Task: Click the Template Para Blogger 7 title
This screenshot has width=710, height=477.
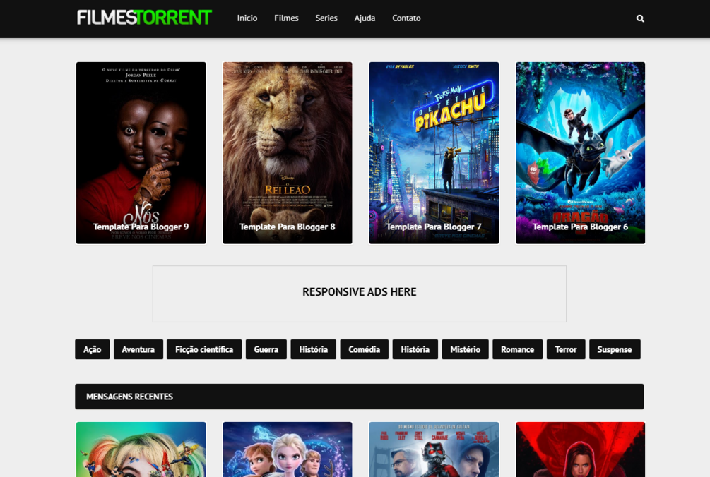Action: pyautogui.click(x=434, y=227)
